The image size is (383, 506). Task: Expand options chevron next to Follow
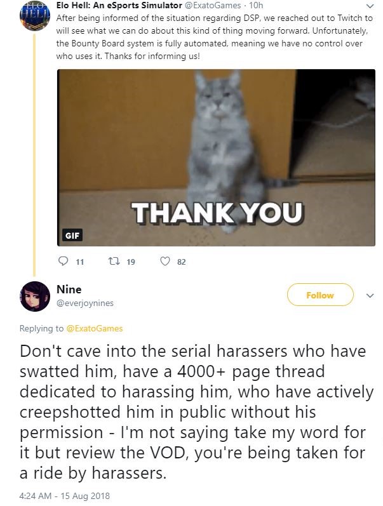pos(370,295)
